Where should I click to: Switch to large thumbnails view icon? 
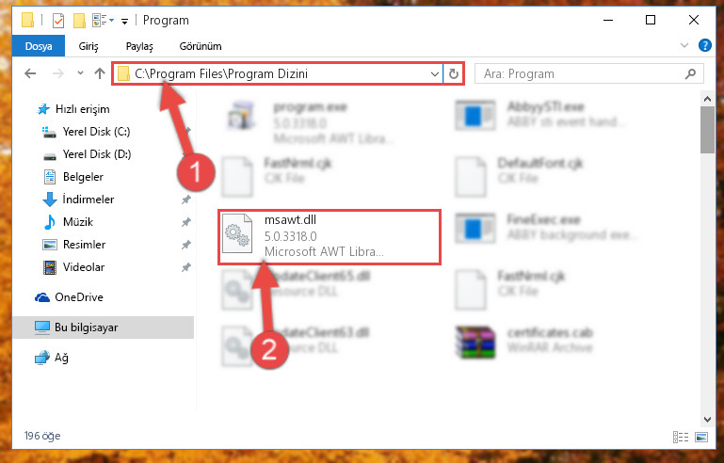coord(700,437)
